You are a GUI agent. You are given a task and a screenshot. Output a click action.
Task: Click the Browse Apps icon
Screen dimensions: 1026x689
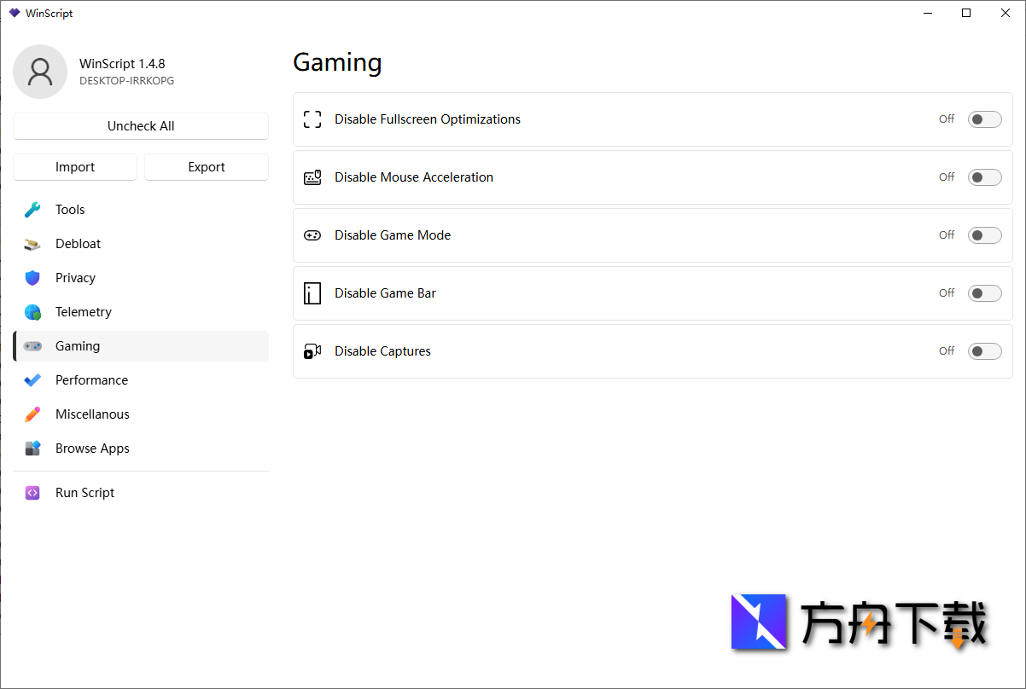point(32,449)
